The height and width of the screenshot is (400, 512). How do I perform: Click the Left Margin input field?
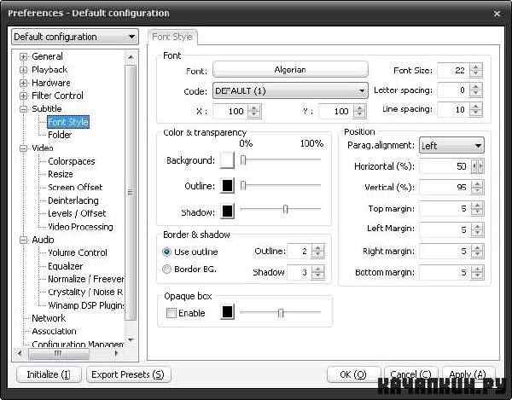click(x=445, y=229)
